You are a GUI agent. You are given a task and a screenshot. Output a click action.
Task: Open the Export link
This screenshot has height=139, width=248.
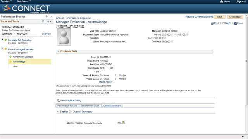click(x=240, y=23)
